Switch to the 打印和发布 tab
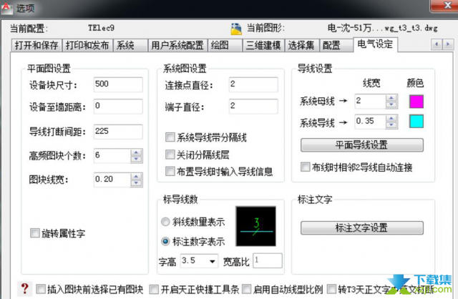 pyautogui.click(x=87, y=46)
